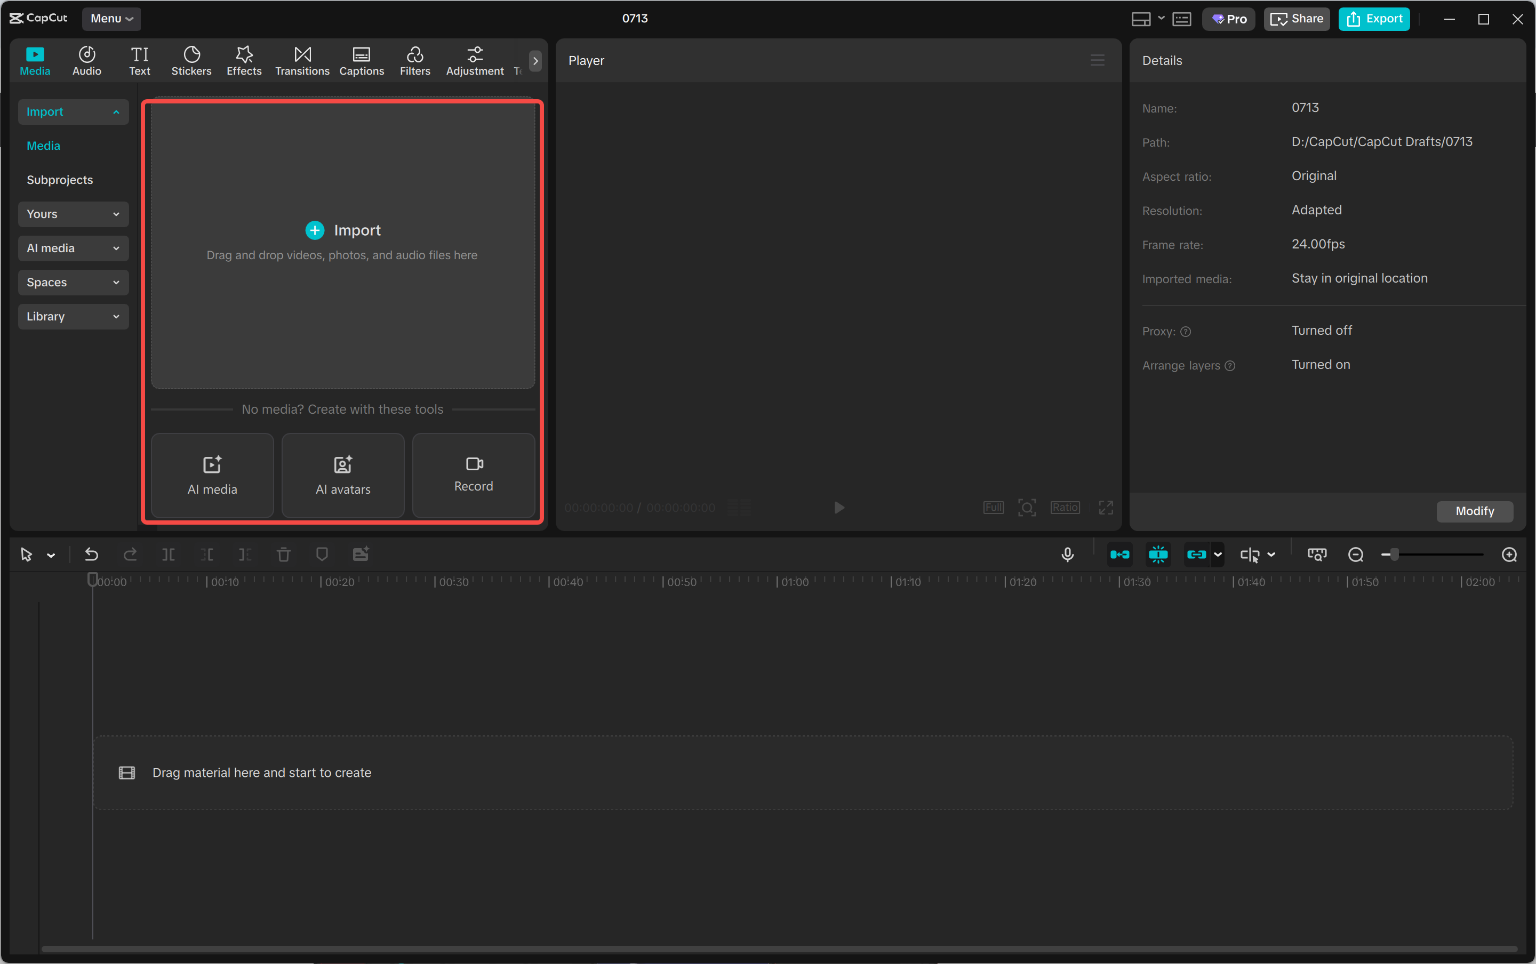
Task: Expand the Spaces section in sidebar
Action: click(73, 283)
